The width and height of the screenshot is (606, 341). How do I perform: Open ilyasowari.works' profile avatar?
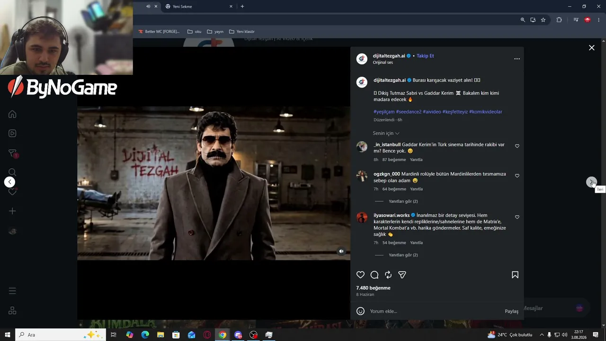click(362, 217)
